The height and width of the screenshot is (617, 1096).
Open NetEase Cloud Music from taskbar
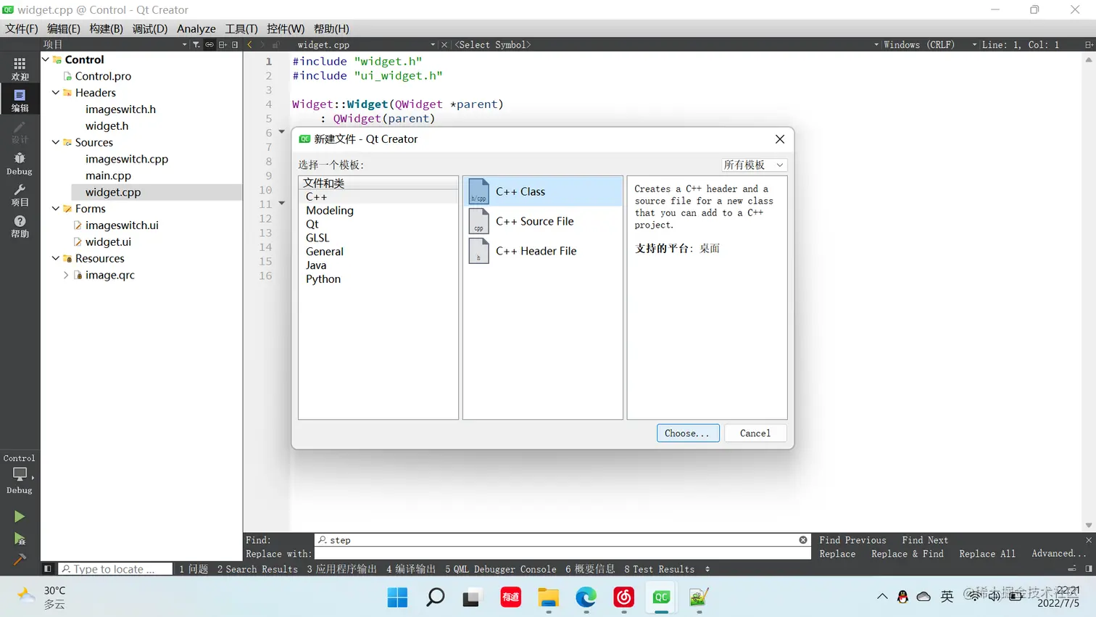pos(623,597)
